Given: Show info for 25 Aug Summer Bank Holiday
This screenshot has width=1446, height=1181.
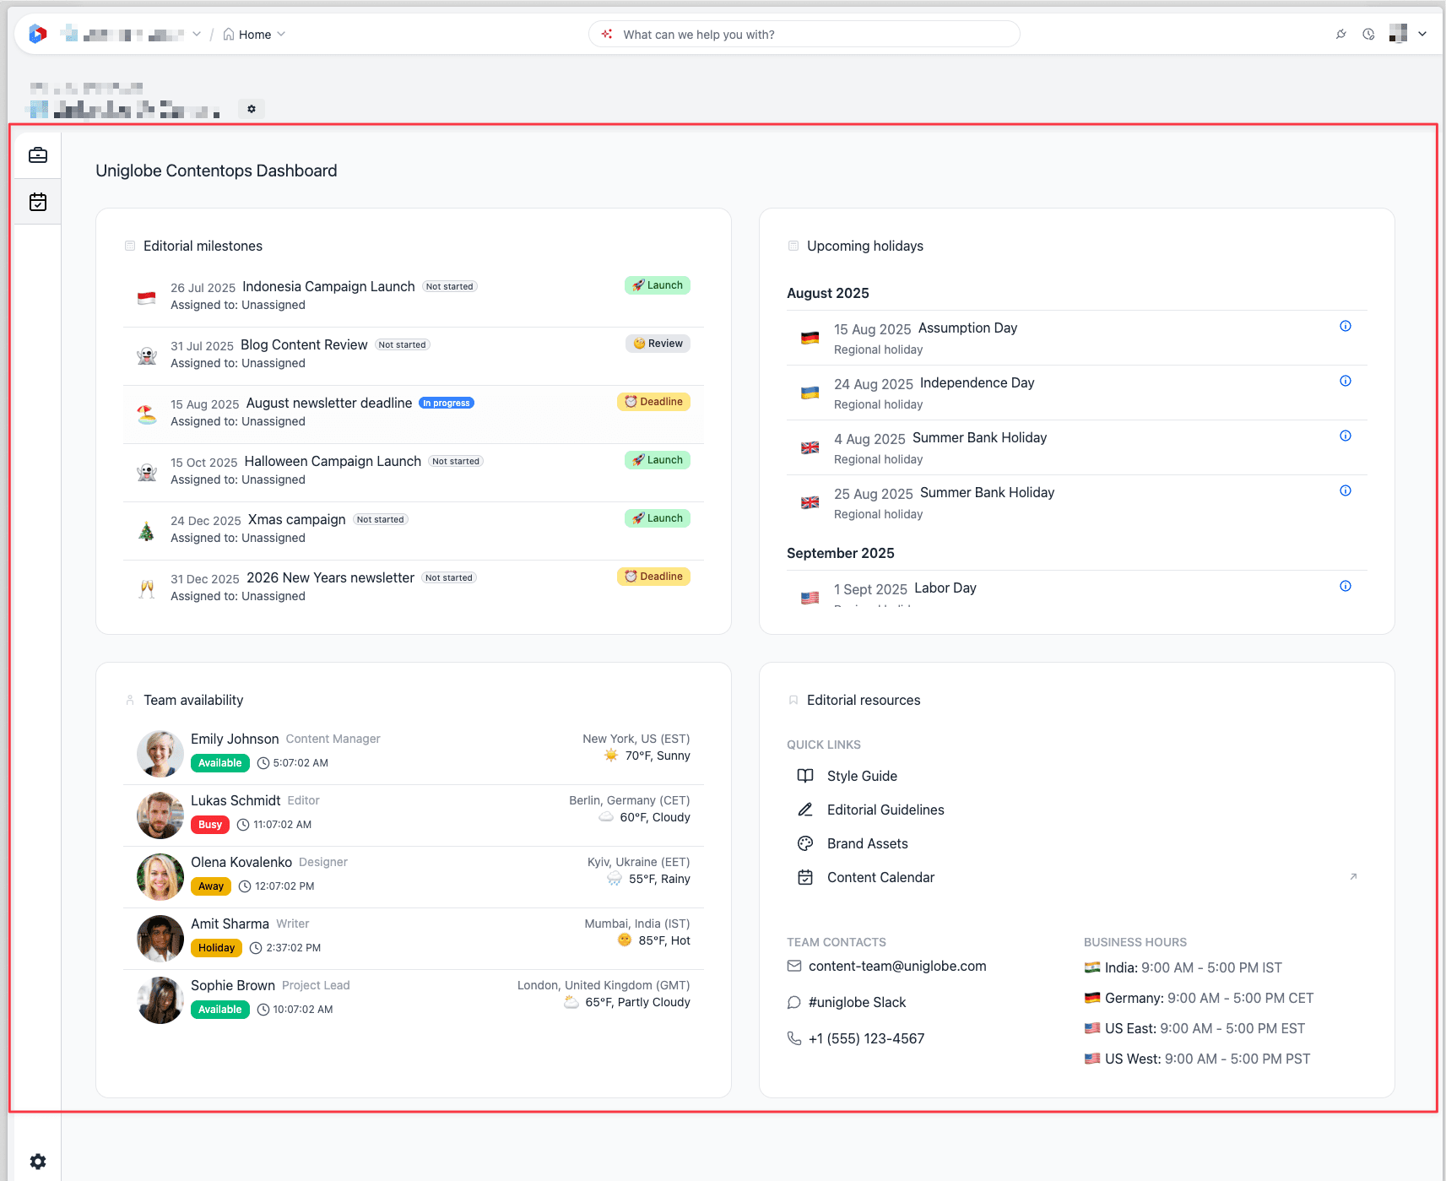Looking at the screenshot, I should tap(1346, 490).
